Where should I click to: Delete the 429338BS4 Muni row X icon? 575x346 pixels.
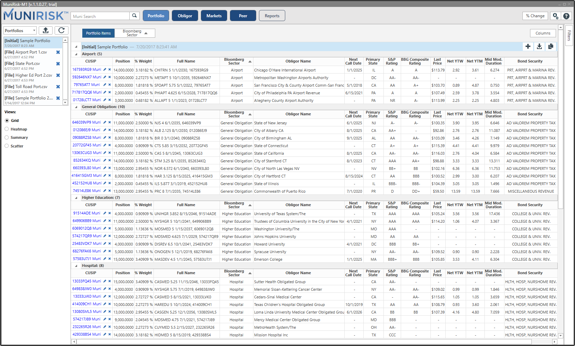pyautogui.click(x=110, y=334)
